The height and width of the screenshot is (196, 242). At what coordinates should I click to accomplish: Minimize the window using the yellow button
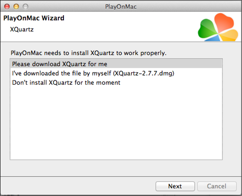tap(16, 6)
